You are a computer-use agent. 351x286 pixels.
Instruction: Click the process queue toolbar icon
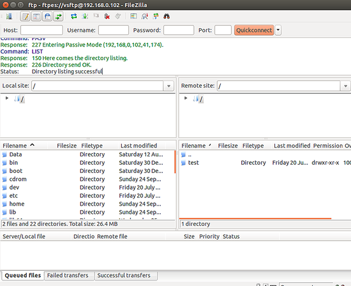pos(85,17)
